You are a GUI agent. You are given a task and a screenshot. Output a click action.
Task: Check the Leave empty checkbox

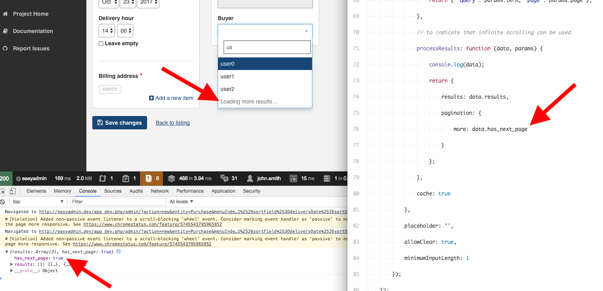pos(101,43)
